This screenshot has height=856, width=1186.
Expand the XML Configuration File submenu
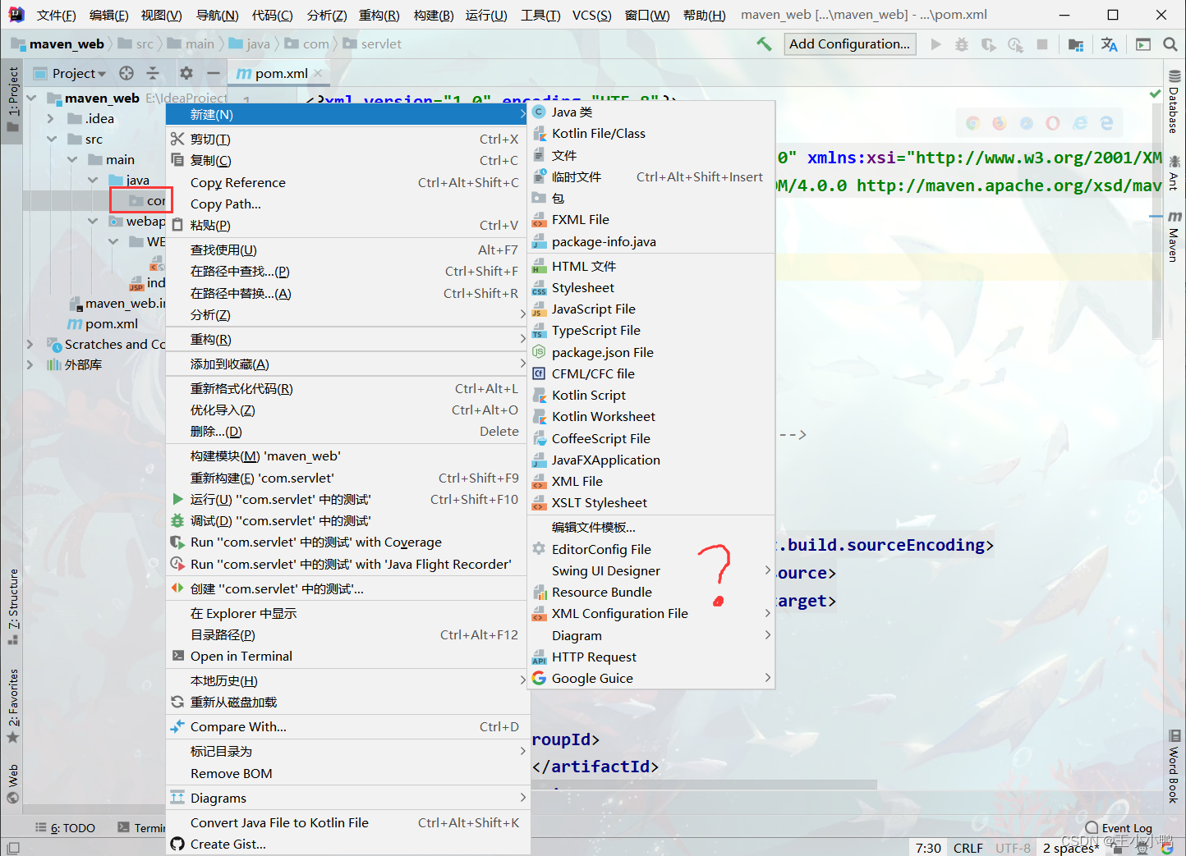[651, 613]
